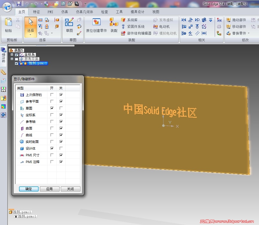259x225 pixels.
Task: Open the Select (选择) button dropdown arrow
Action: pyautogui.click(x=30, y=35)
